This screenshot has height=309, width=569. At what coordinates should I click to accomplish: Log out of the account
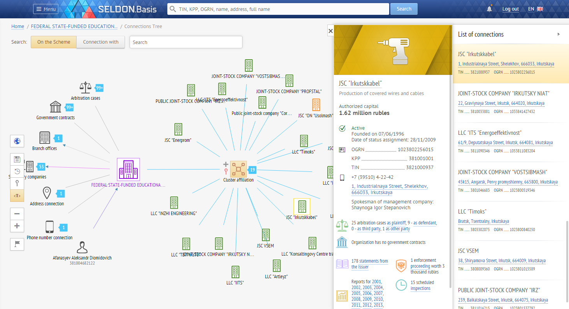(x=510, y=9)
